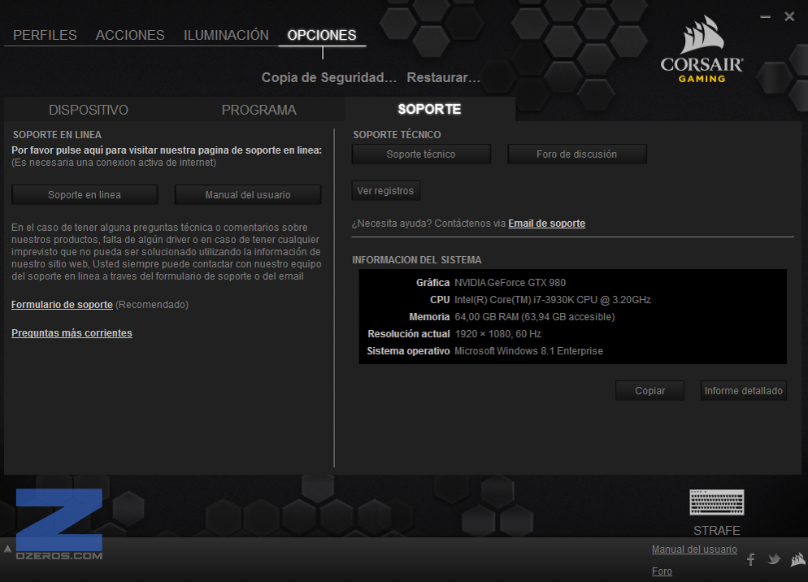The image size is (808, 582).
Task: Click the CPU label
Action: [440, 299]
